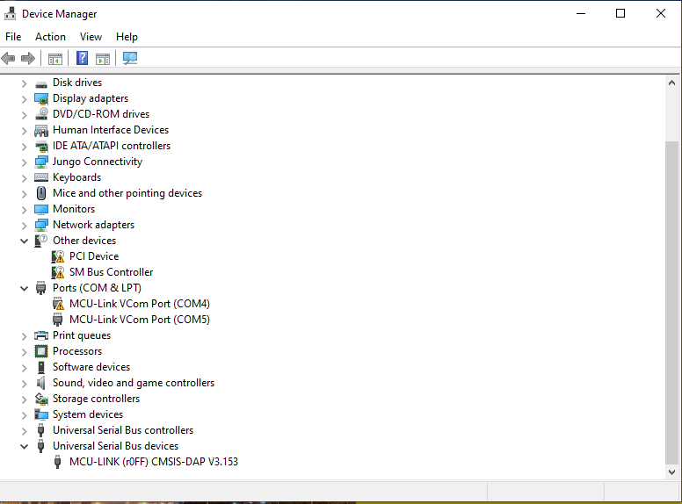Screen dimensions: 682x504
Task: Open the Action menu
Action: click(50, 37)
